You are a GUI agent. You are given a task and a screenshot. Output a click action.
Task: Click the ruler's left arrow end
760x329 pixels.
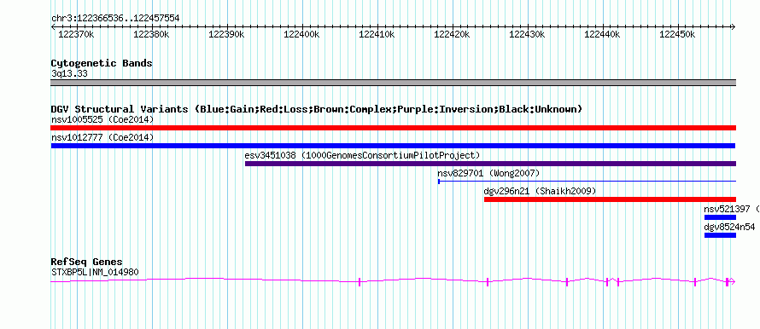click(53, 27)
